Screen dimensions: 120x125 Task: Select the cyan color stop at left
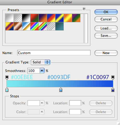pyautogui.click(x=7, y=90)
